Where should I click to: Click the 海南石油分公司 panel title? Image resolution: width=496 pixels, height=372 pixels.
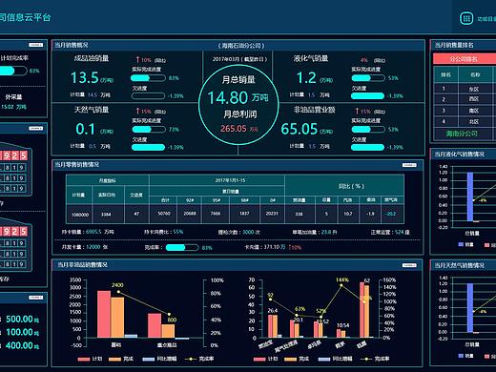[241, 46]
